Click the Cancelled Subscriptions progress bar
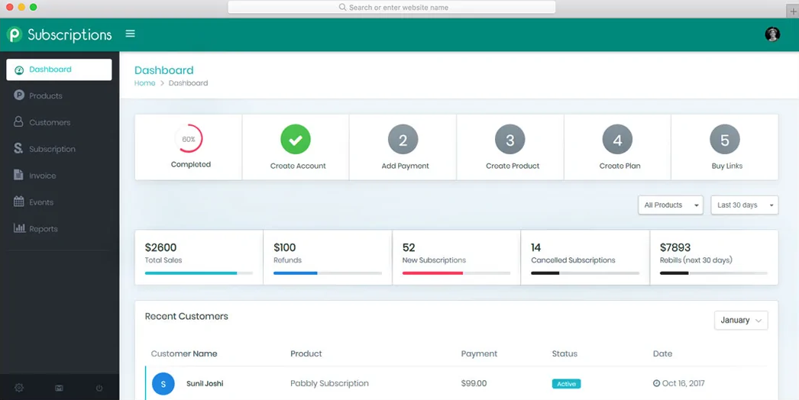The image size is (799, 400). click(x=585, y=273)
